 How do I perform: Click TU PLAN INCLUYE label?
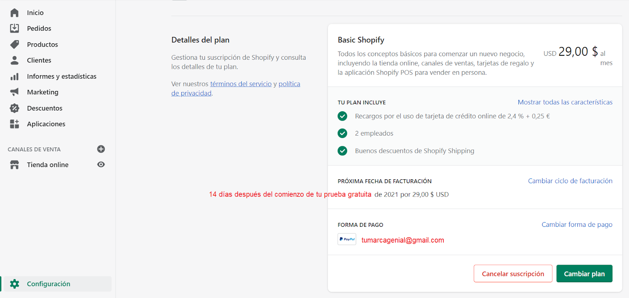tap(362, 103)
